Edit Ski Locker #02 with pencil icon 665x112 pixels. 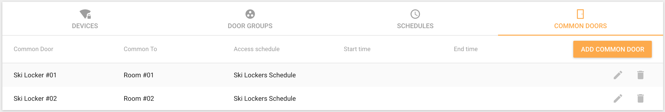pos(618,99)
